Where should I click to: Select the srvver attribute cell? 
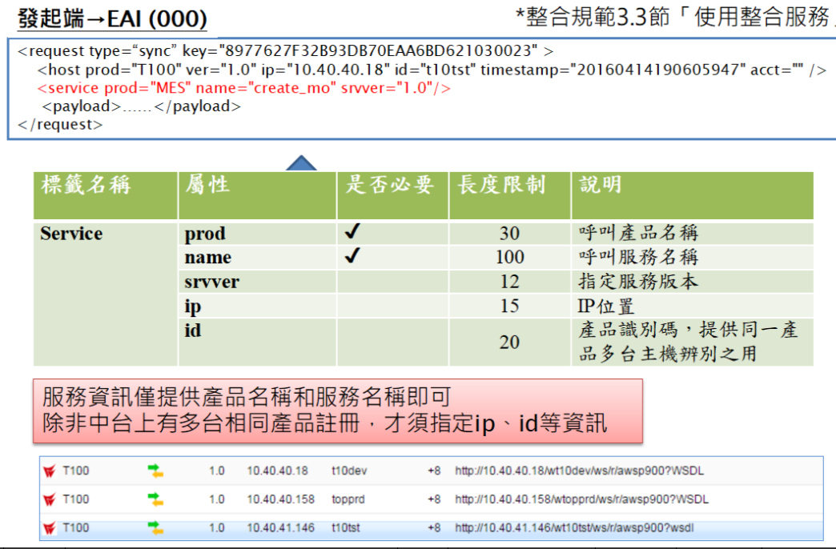pos(212,282)
